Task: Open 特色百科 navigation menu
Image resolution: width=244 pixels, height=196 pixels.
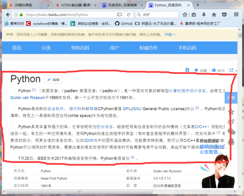Action: coord(80,48)
